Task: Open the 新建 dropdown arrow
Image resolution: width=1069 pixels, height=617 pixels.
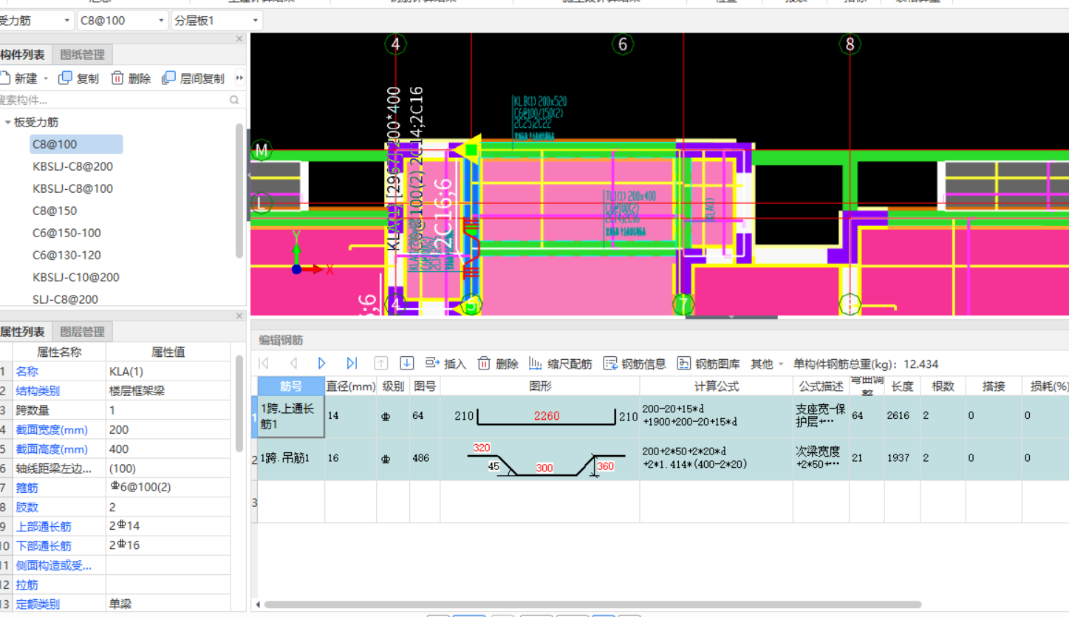Action: tap(46, 78)
